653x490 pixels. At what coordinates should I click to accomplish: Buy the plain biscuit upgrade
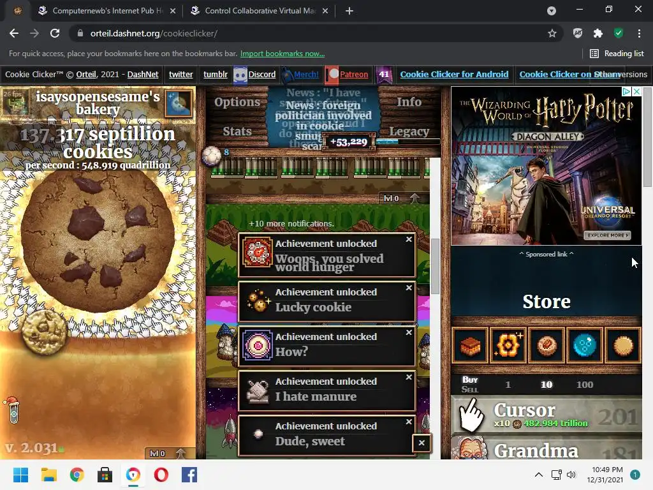623,345
